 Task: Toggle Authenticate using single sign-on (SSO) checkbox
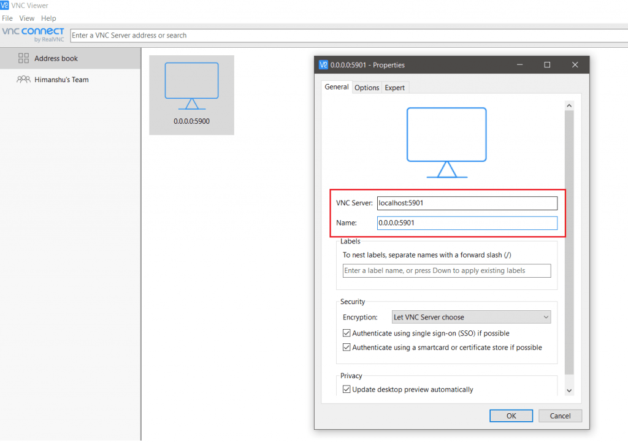pos(347,333)
